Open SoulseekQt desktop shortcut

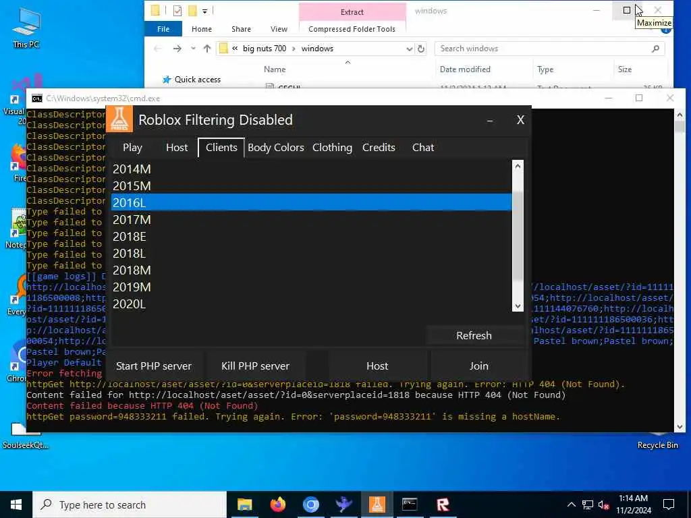click(x=26, y=435)
